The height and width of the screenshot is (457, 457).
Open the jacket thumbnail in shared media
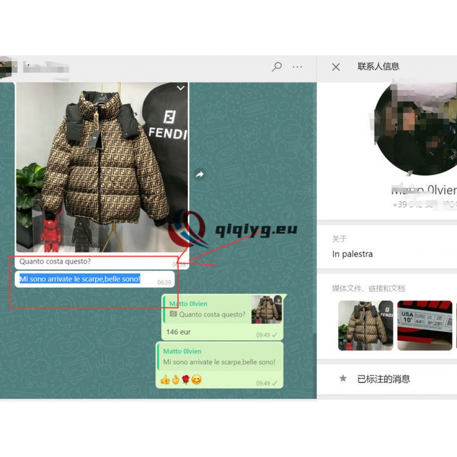(x=366, y=325)
